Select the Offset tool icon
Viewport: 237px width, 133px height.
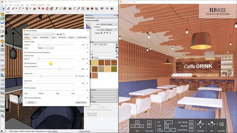[x=39, y=8]
